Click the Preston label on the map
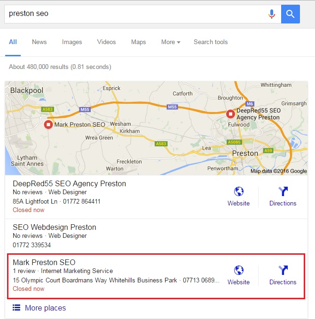 click(x=245, y=153)
